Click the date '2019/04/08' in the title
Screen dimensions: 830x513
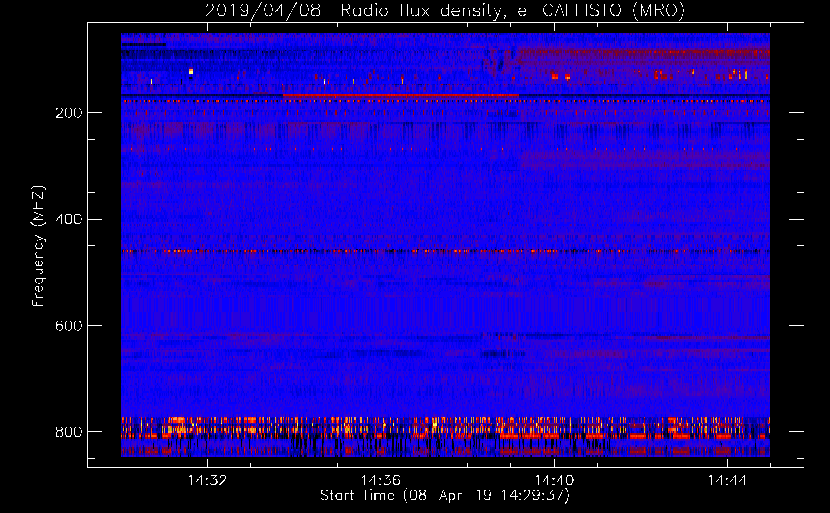[x=263, y=10]
